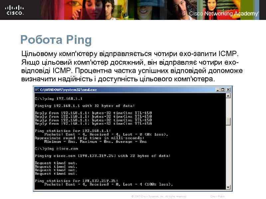Close the cmd.exe console window
The height and width of the screenshot is (199, 266).
click(227, 89)
